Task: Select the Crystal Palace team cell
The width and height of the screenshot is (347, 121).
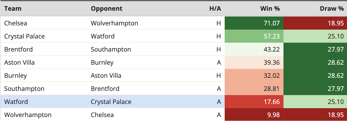Action: point(24,36)
